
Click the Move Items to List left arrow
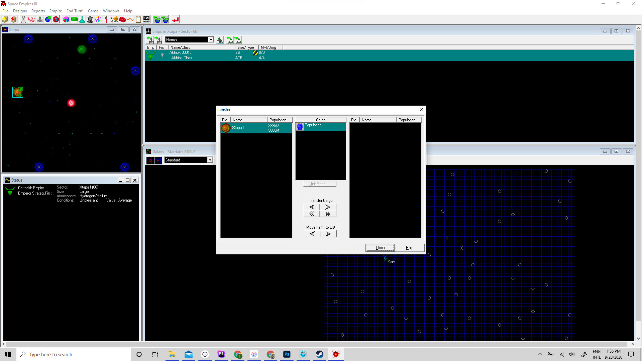click(312, 234)
